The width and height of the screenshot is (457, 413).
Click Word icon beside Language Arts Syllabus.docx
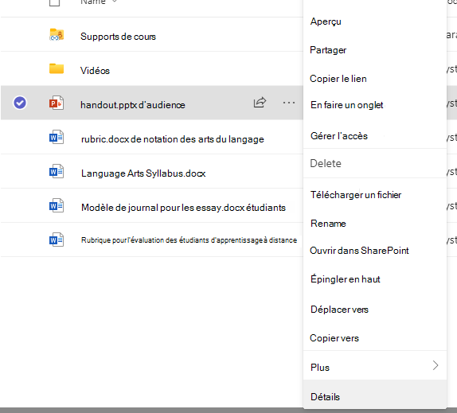57,171
